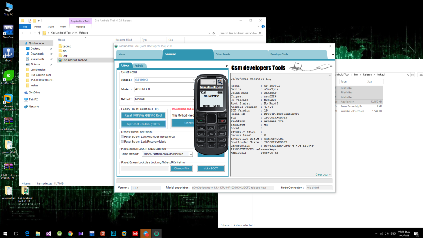
Task: Check Reset Screen Lock Adb Mode (Need Root)
Action: pos(122,136)
